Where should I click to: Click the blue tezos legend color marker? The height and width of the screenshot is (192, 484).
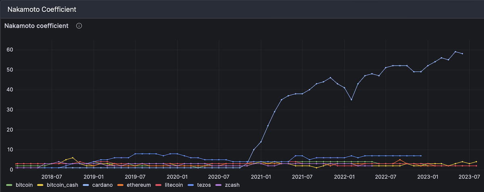click(x=191, y=185)
